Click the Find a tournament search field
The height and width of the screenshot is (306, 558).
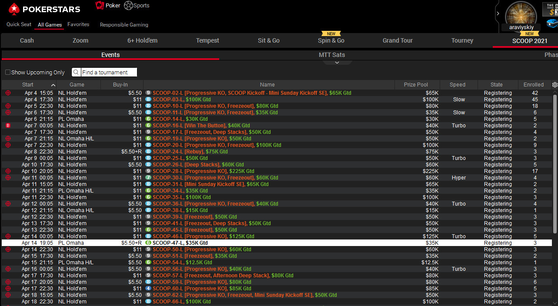[x=109, y=72]
